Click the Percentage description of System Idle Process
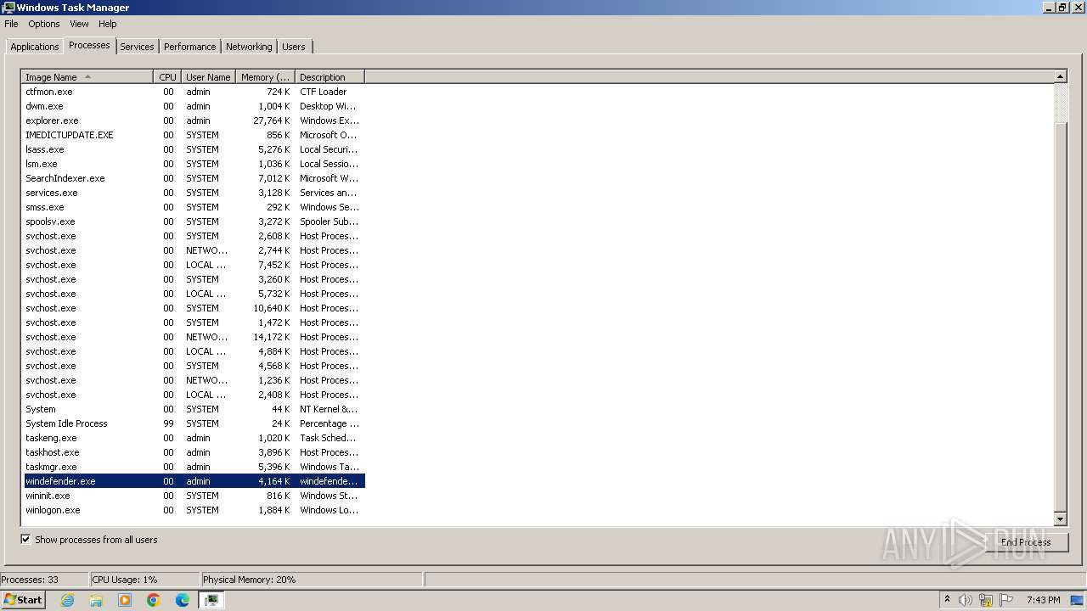 [x=329, y=423]
